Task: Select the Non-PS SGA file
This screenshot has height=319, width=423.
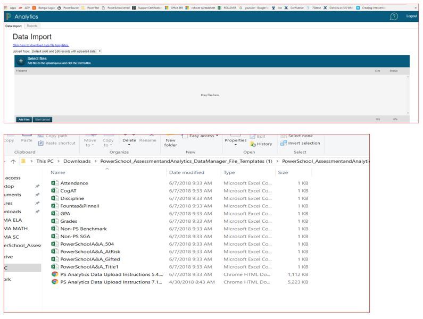Action: tap(75, 236)
